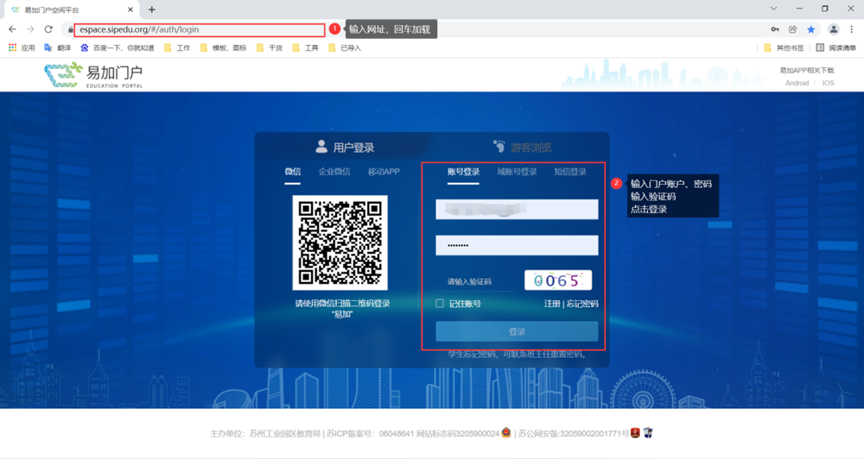
Task: Click the browser back arrow
Action: 12,29
